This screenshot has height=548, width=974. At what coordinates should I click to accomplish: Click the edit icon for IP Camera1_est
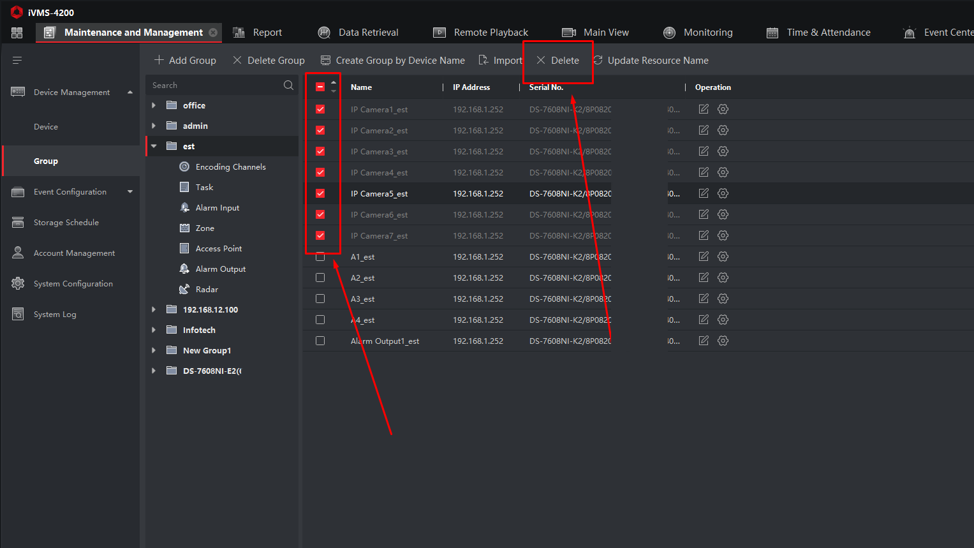click(704, 109)
